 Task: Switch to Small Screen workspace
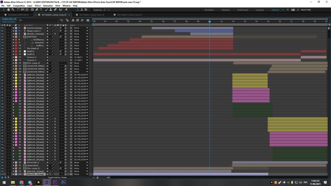[243, 10]
